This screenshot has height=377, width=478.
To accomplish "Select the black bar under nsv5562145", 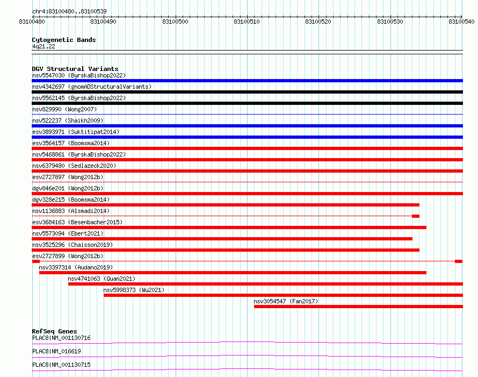I will point(247,103).
